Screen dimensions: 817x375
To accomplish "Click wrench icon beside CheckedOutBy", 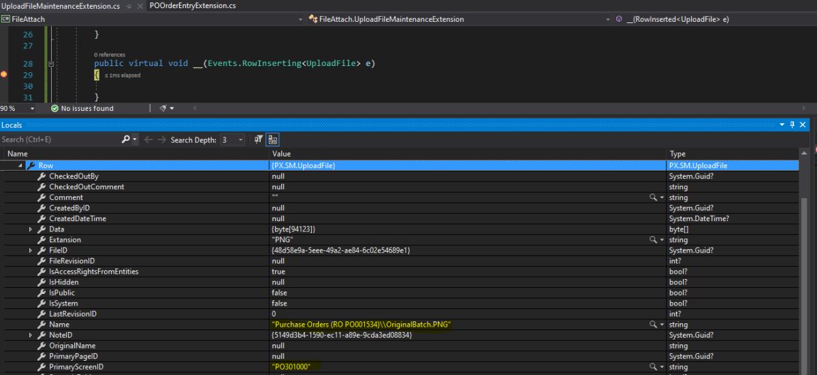I will click(x=42, y=176).
